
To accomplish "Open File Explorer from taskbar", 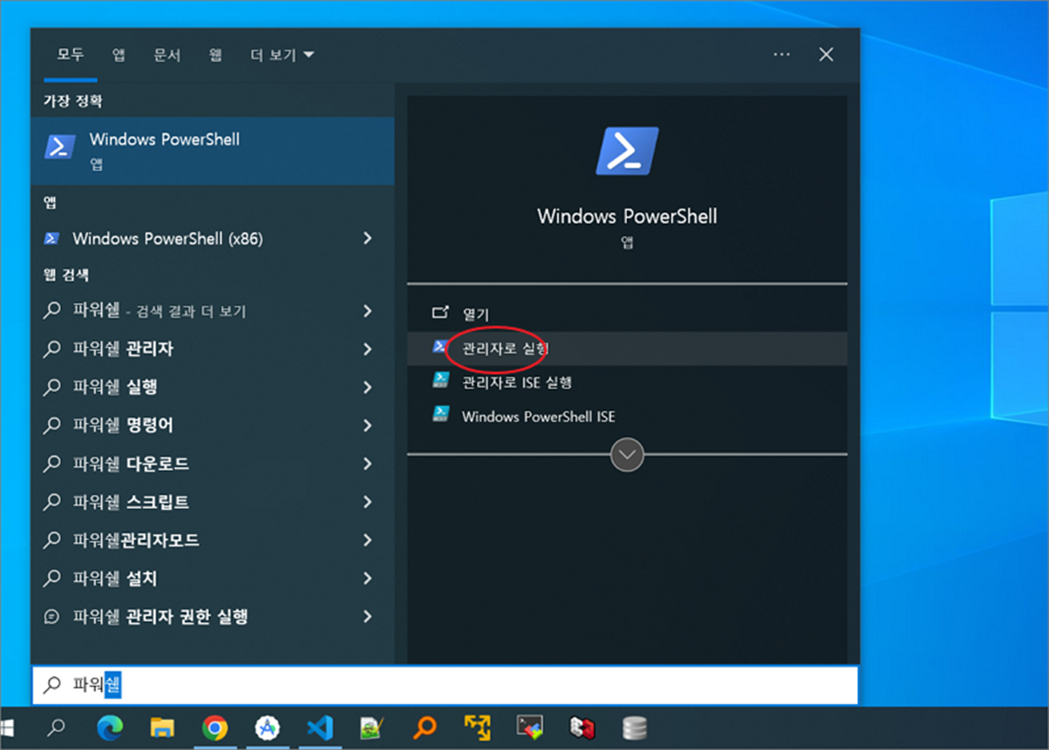I will tap(162, 728).
